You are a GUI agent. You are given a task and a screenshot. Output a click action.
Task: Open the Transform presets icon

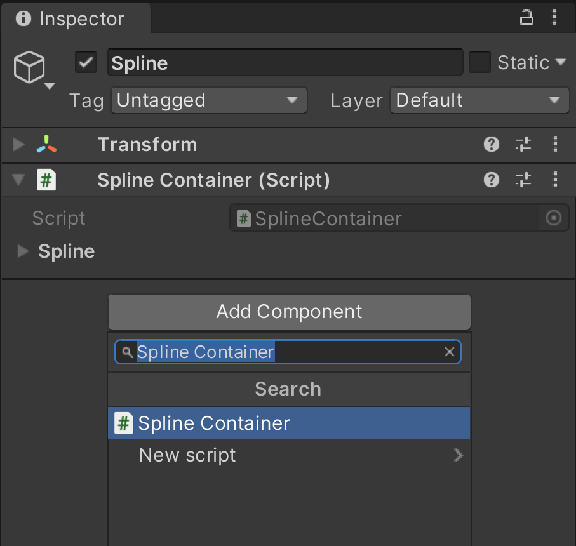point(523,144)
